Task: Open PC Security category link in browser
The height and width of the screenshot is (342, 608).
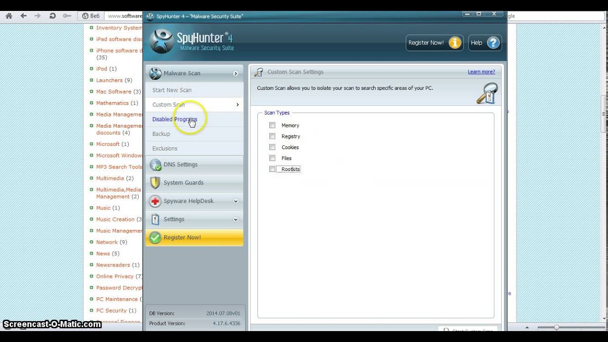Action: (x=112, y=311)
